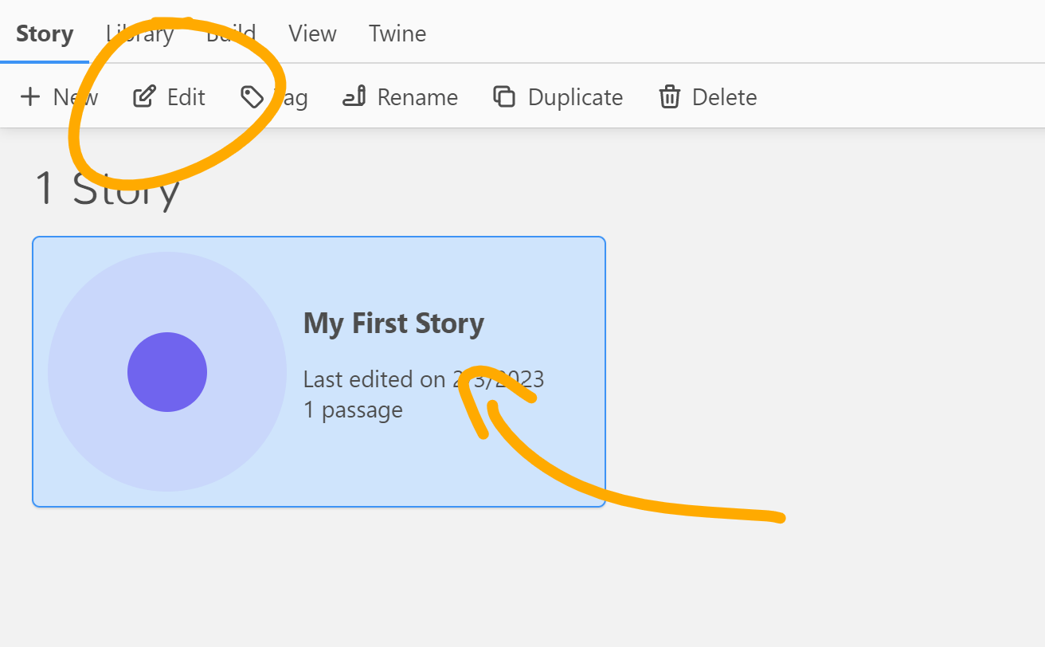Click the Edit toolbar button
This screenshot has height=647, width=1045.
coord(169,96)
